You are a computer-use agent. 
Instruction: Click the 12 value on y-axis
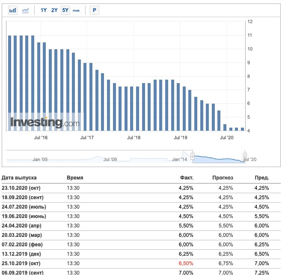pyautogui.click(x=250, y=22)
